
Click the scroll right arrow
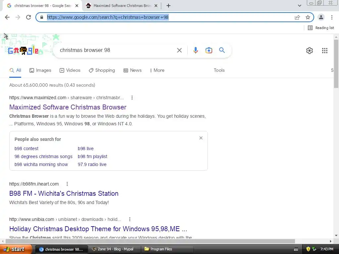(x=331, y=241)
